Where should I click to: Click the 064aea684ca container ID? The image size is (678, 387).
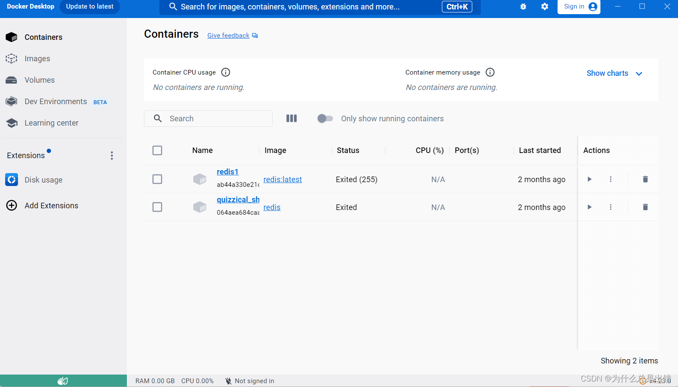238,213
